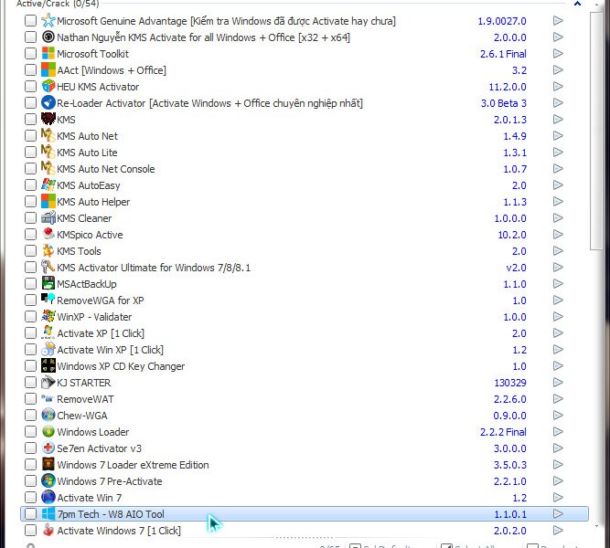Select the "Chew-WGA" entry name
Viewport: 610px width, 548px height.
tap(82, 416)
